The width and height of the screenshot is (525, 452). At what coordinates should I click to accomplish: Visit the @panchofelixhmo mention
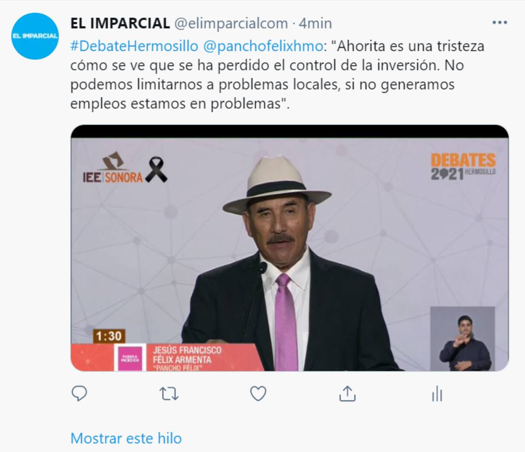point(263,46)
